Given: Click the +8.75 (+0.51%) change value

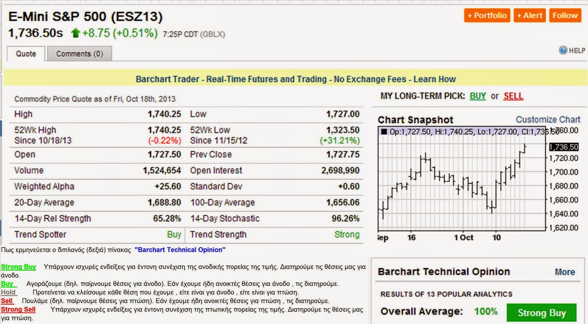Looking at the screenshot, I should pyautogui.click(x=120, y=33).
